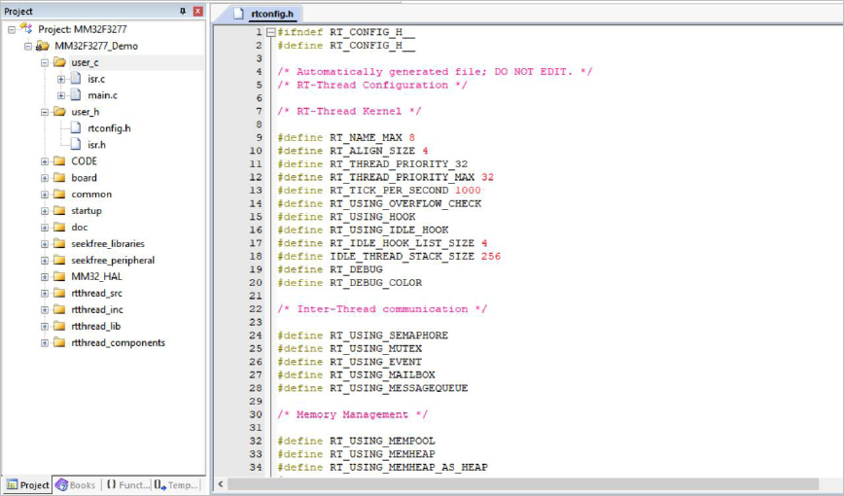Expand the MM32_HAL folder
The width and height of the screenshot is (844, 496).
point(45,277)
